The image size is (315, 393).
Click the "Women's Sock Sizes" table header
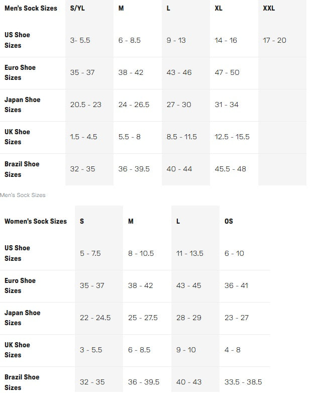(36, 221)
